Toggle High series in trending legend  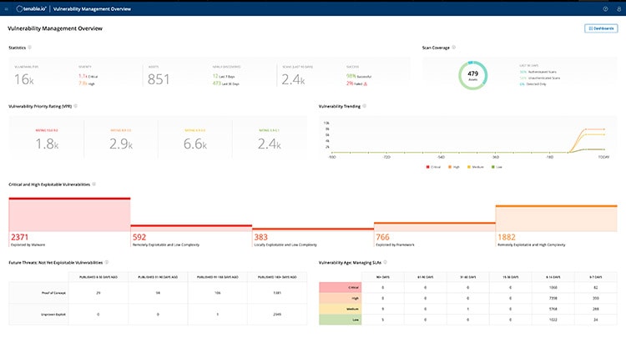tap(454, 167)
